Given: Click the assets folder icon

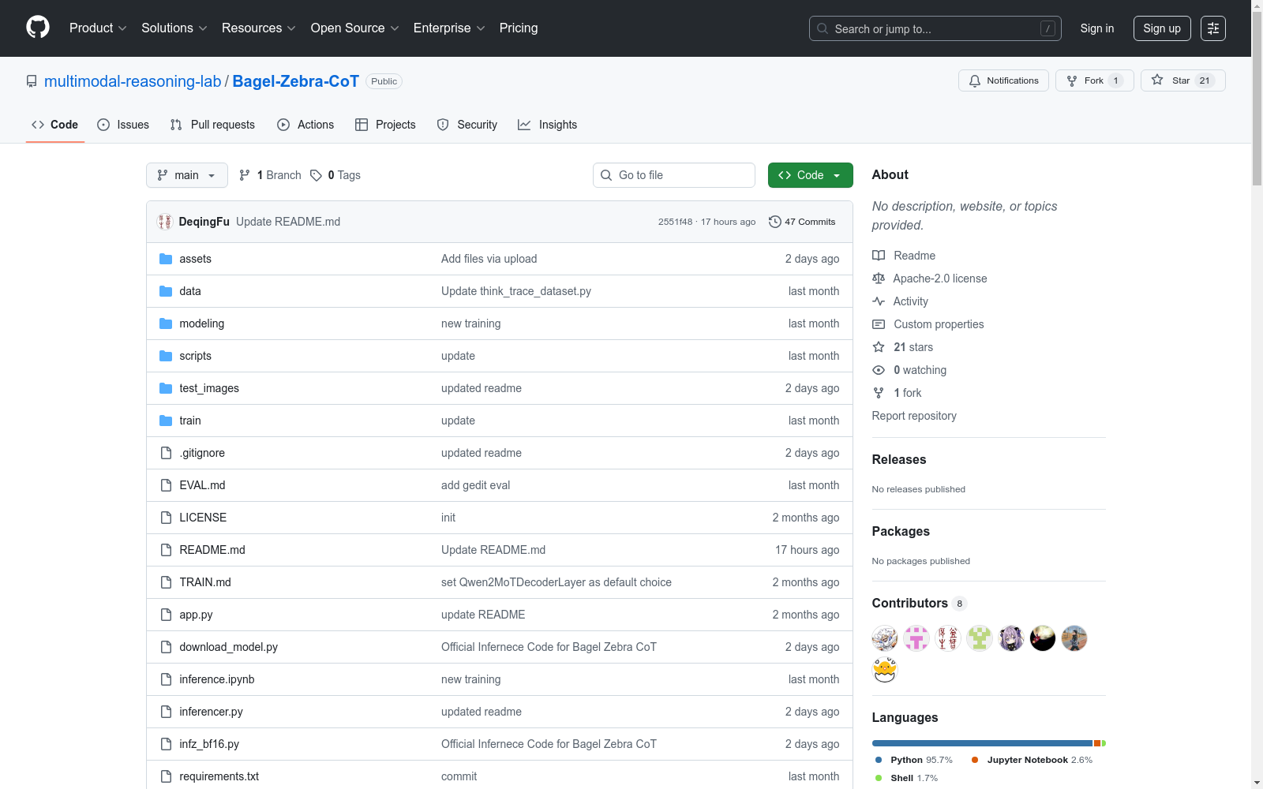Looking at the screenshot, I should click(166, 259).
